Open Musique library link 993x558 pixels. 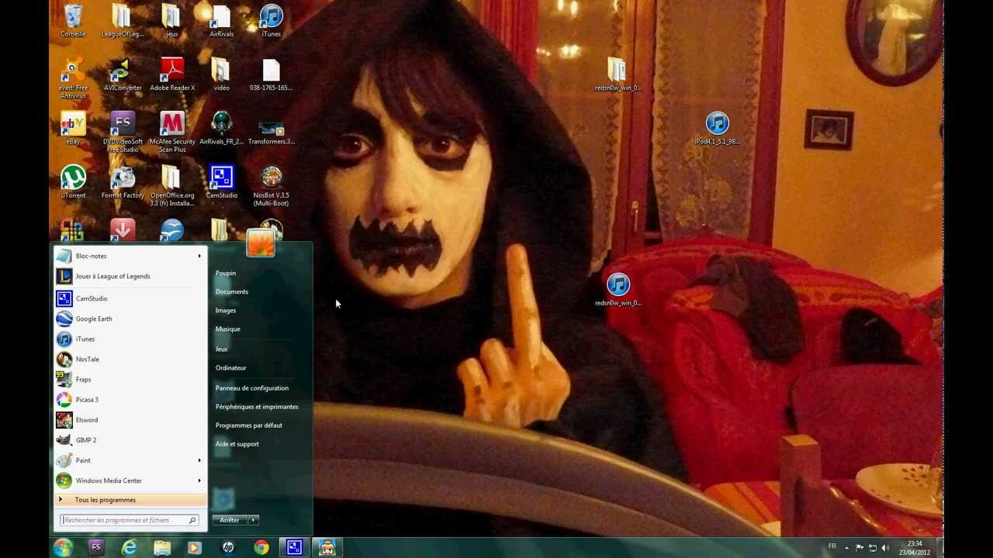(228, 329)
